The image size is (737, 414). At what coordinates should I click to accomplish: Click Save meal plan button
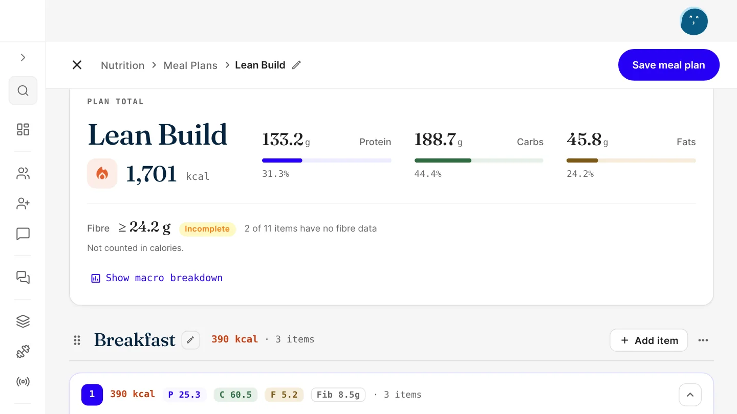[669, 65]
